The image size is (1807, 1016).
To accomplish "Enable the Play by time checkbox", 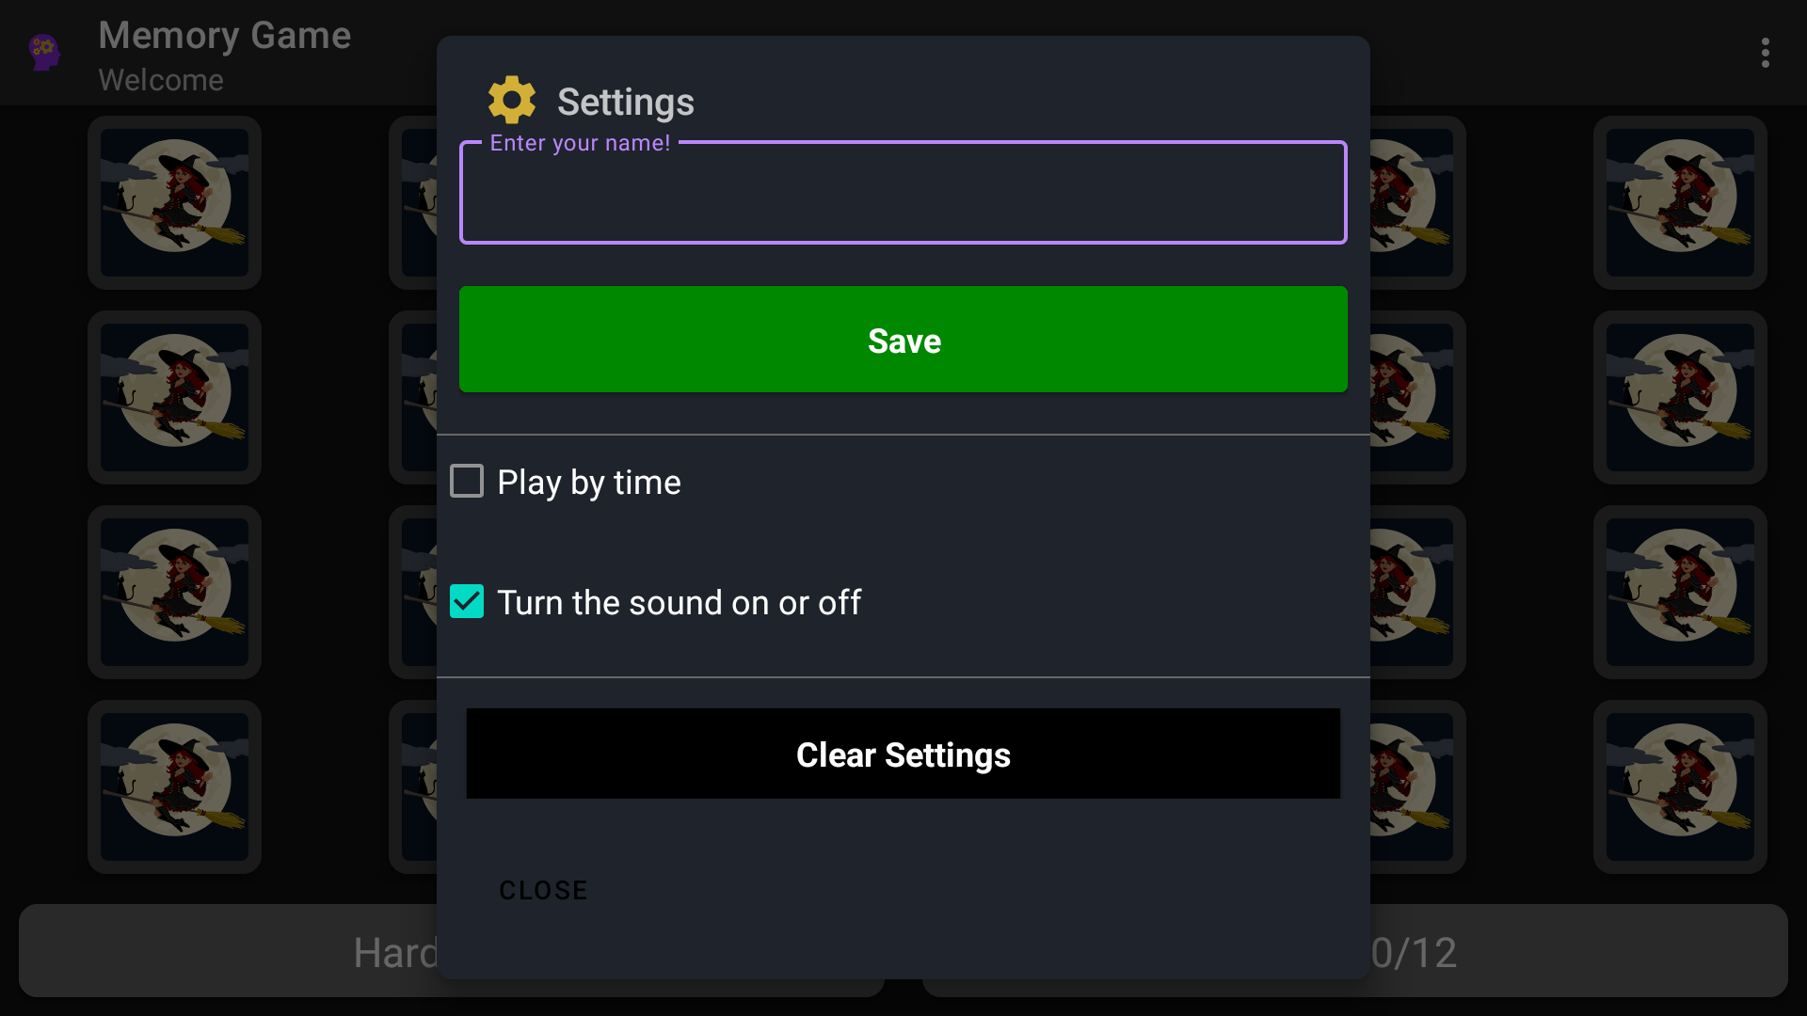I will point(467,481).
